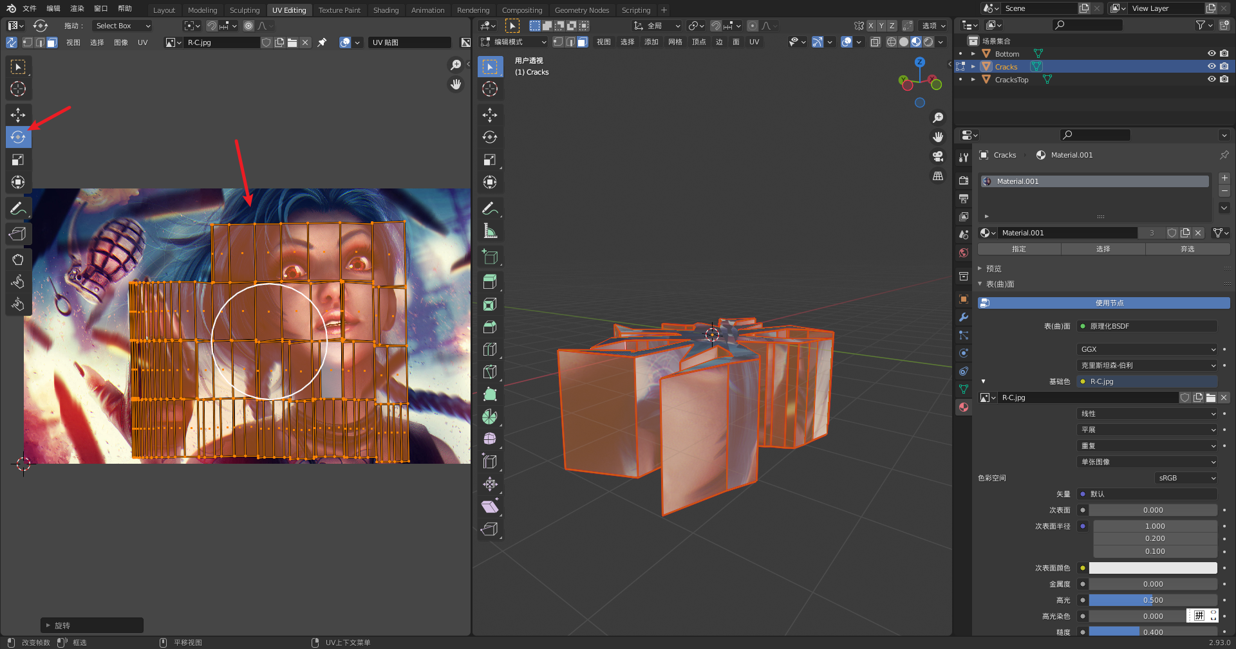Open Modifier properties wrench tab
Screen dimensions: 1236x649
pos(964,317)
